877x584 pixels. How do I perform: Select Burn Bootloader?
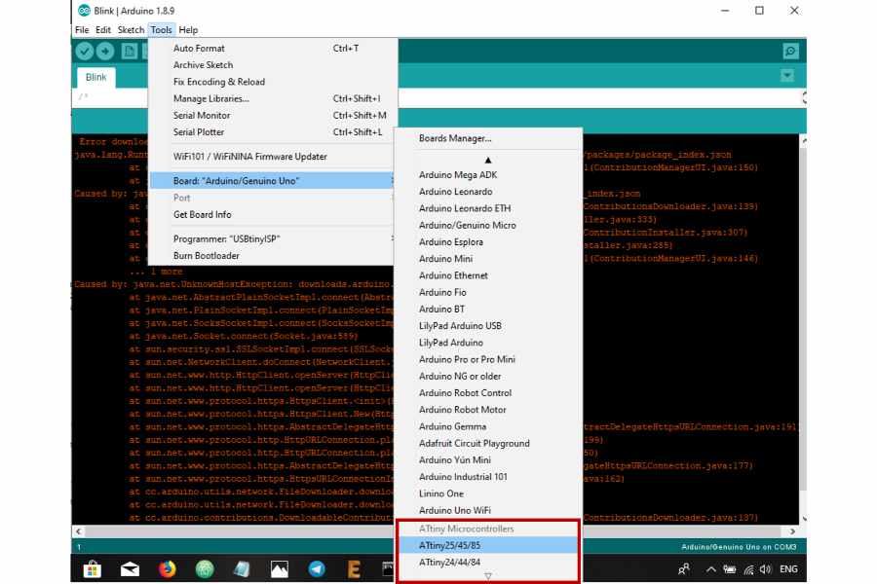coord(271,256)
